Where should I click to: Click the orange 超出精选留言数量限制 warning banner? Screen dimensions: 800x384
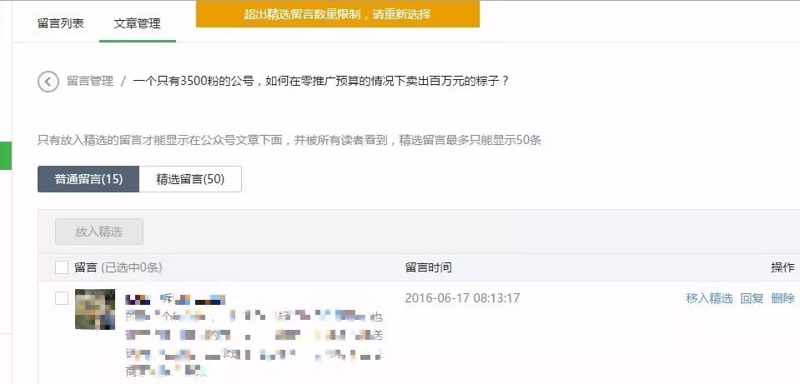coord(338,14)
